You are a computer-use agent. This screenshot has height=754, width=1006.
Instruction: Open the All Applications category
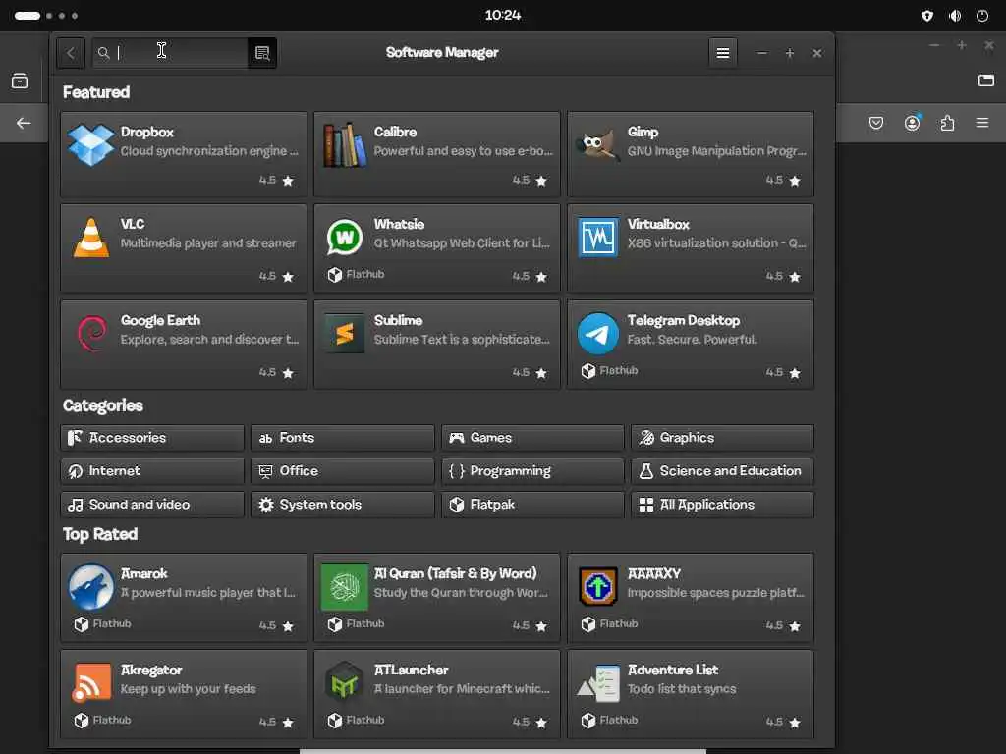722,505
